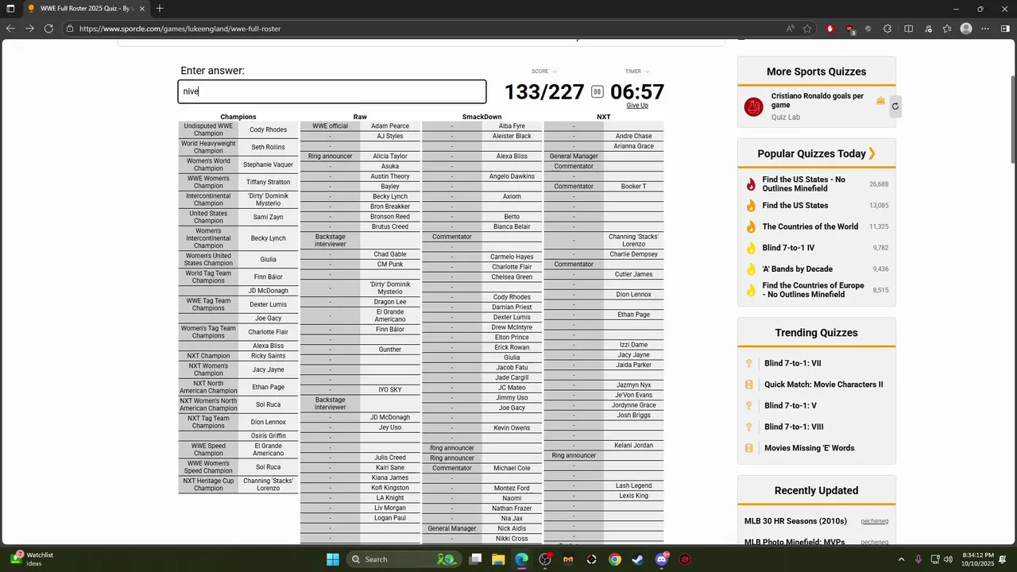Add this page to favorites (star icon)

pyautogui.click(x=807, y=29)
